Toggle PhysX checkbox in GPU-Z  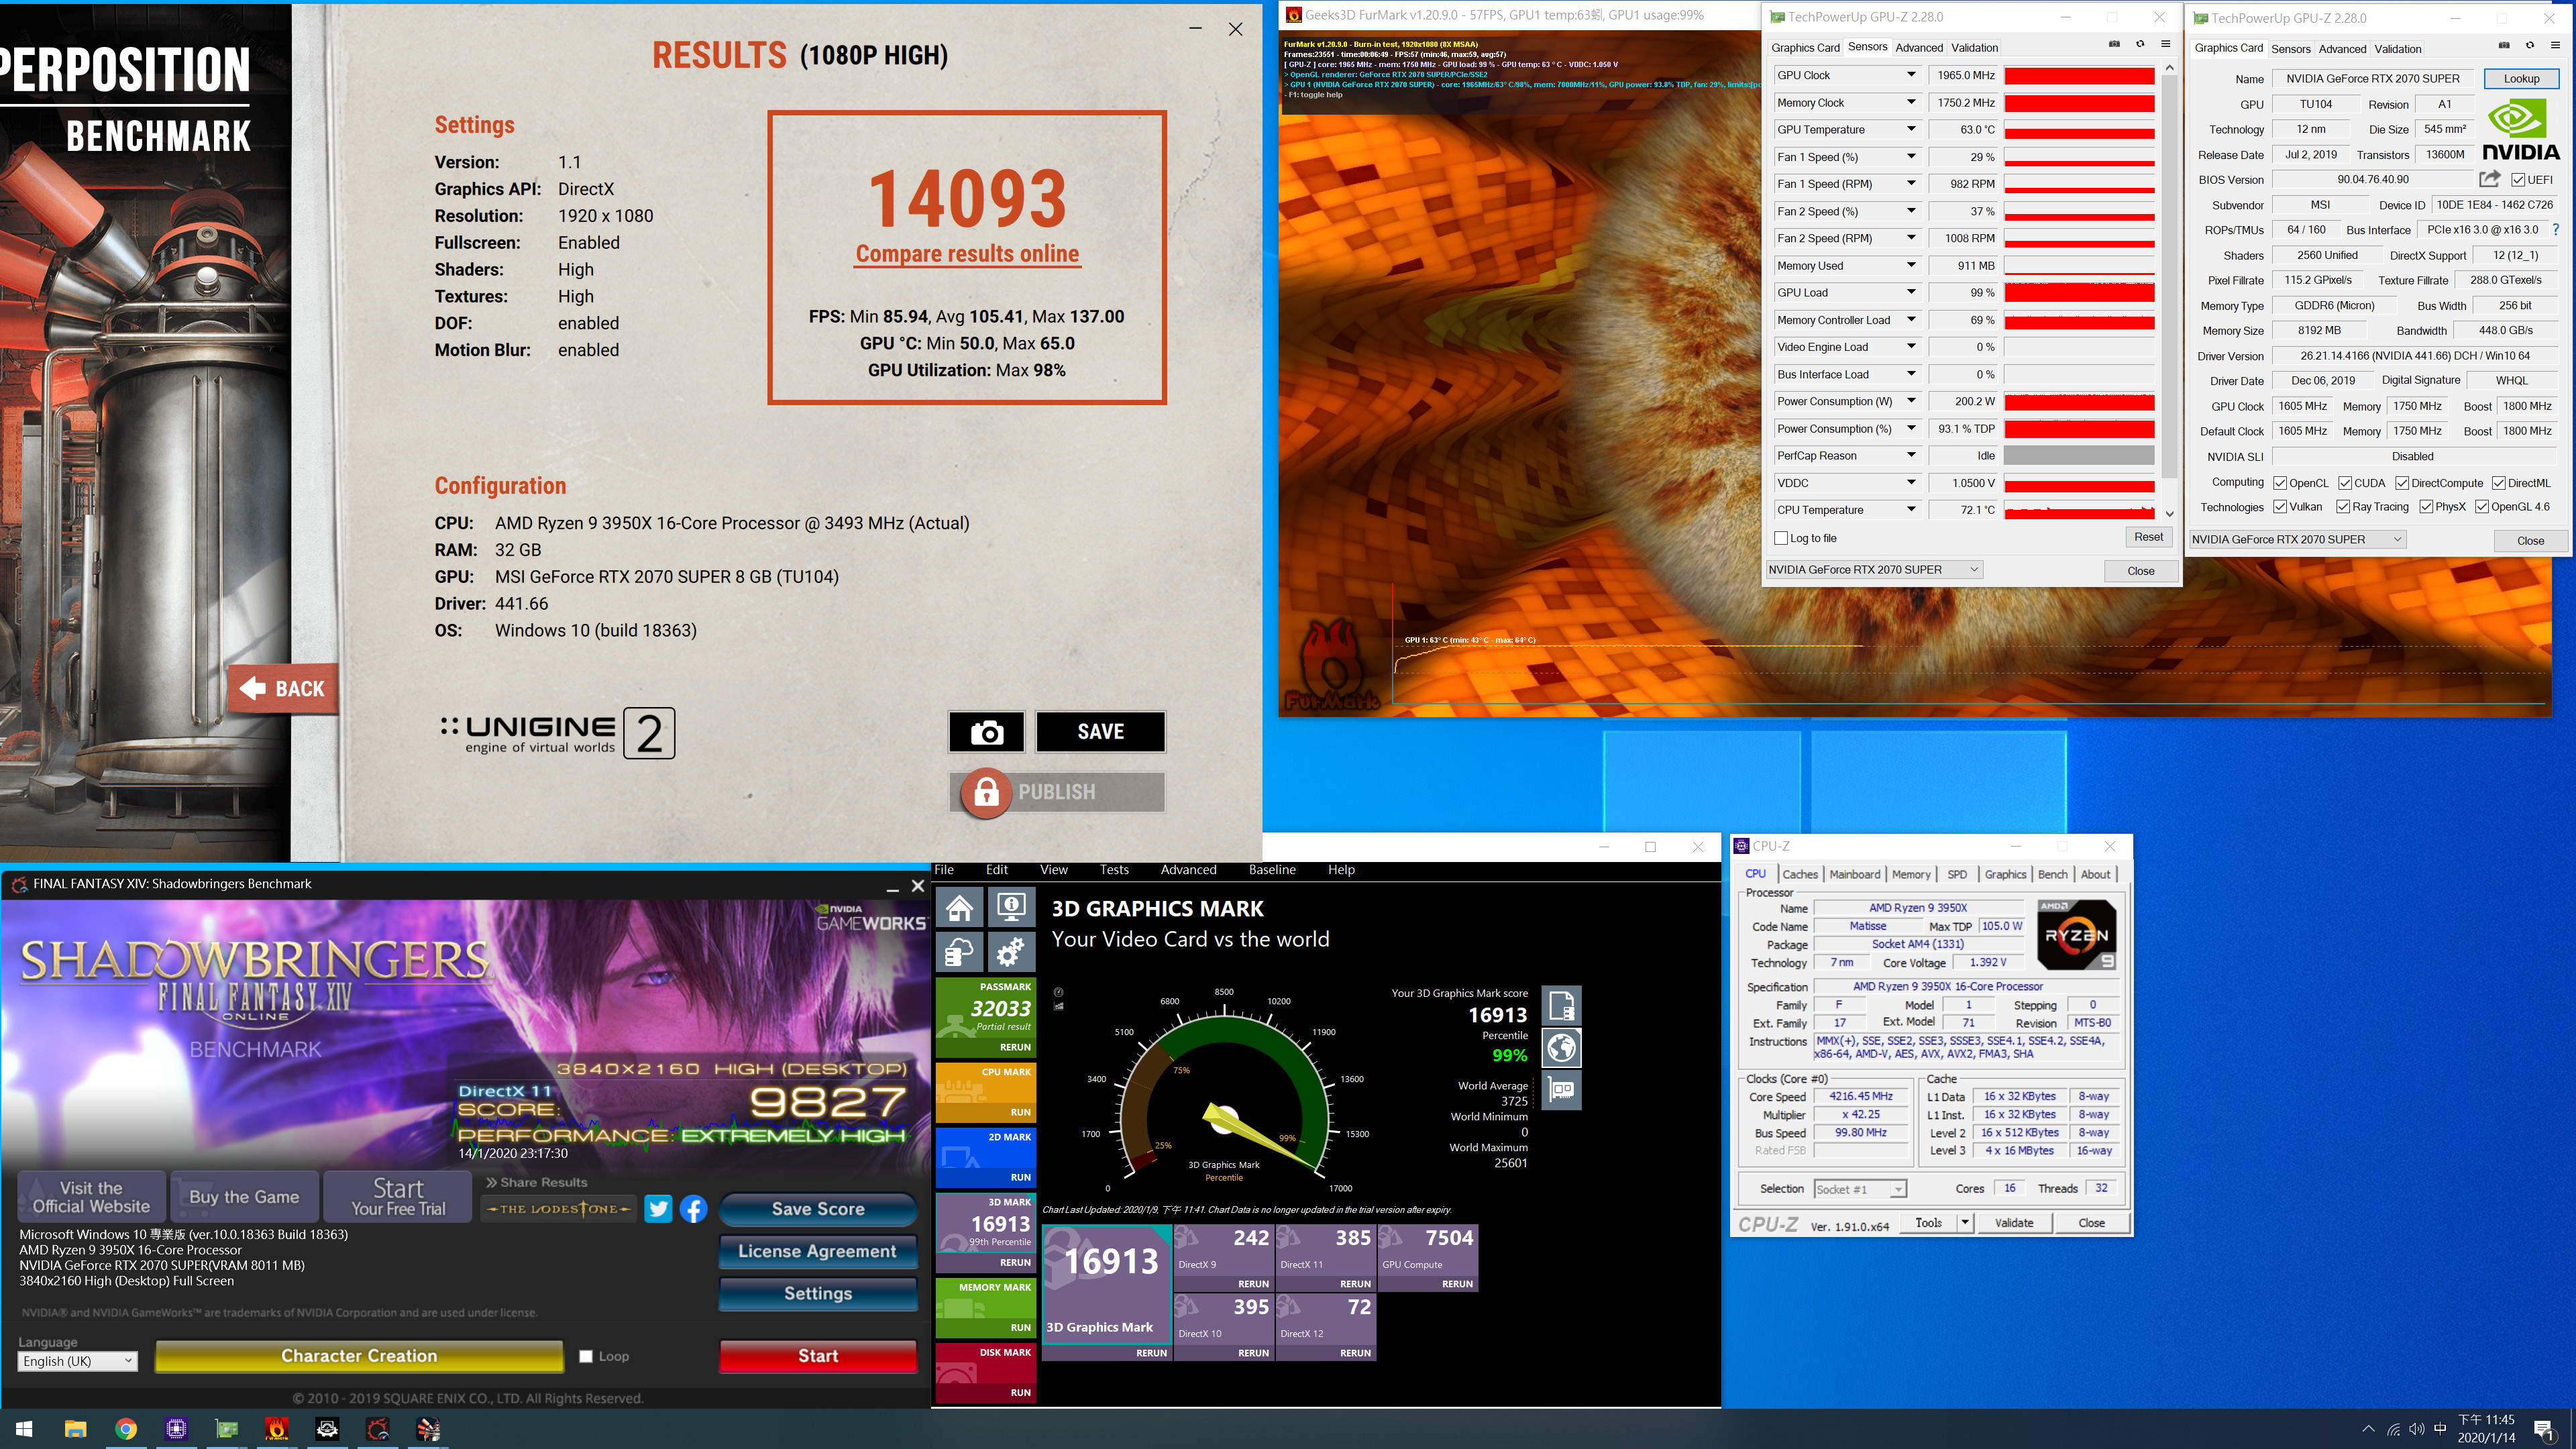(2426, 507)
